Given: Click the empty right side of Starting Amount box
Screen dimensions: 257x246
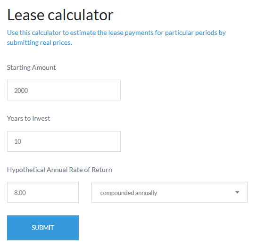Looking at the screenshot, I should coord(92,90).
